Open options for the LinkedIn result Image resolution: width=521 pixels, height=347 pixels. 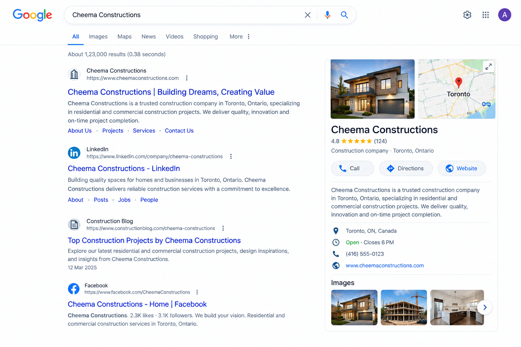(231, 156)
